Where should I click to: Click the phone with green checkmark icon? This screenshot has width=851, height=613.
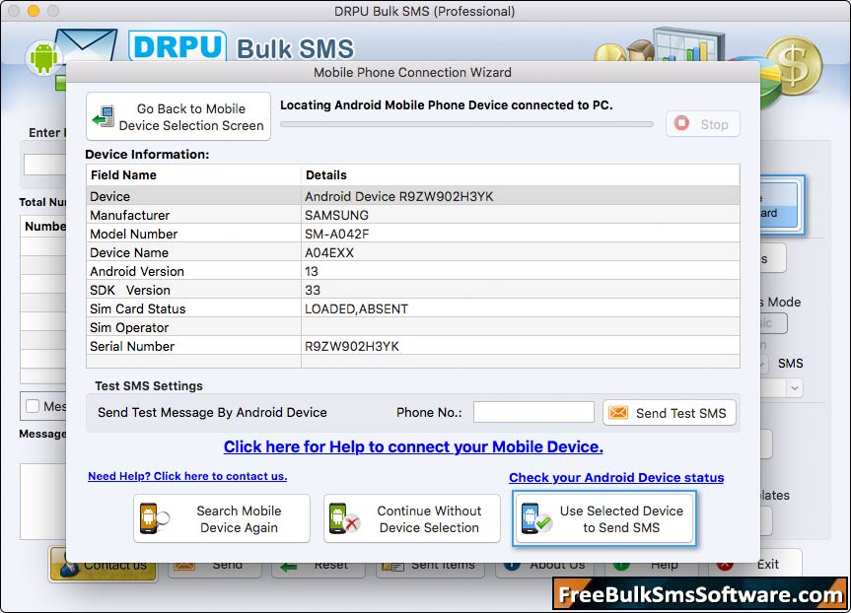(535, 518)
